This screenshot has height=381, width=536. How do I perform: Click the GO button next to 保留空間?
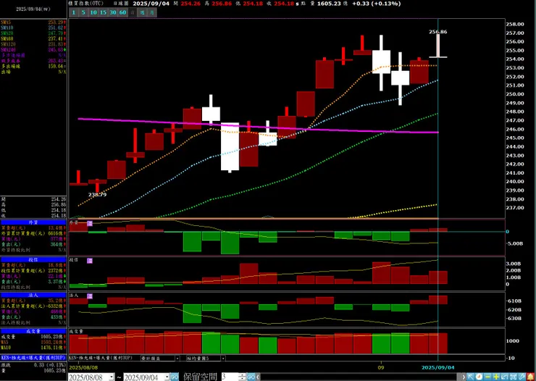[x=251, y=377]
